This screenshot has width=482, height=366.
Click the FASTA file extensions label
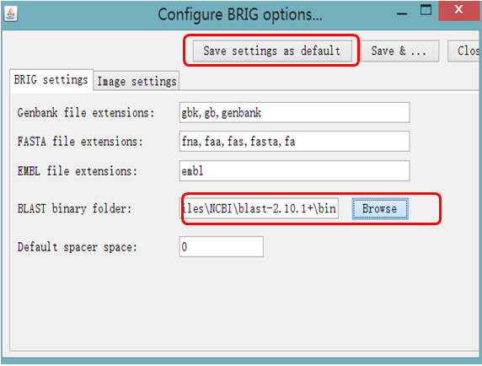point(80,142)
